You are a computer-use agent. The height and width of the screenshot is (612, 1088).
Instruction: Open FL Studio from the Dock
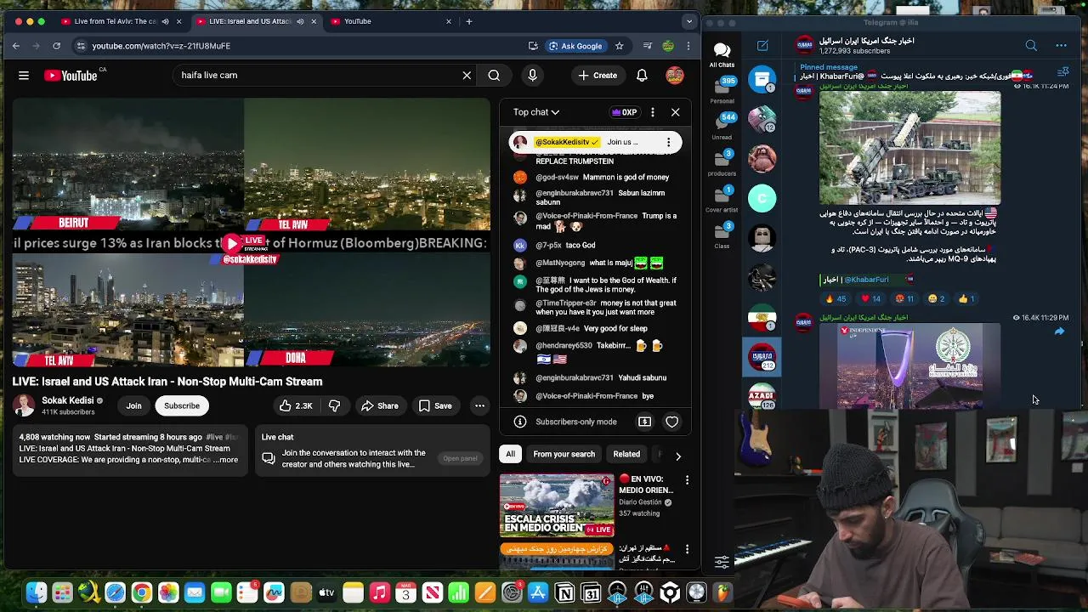722,592
